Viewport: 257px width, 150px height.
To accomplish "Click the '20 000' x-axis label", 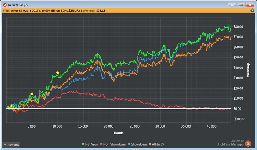I will [x=109, y=126].
